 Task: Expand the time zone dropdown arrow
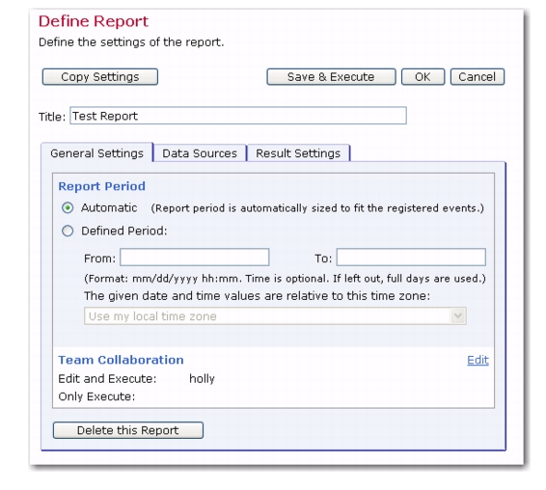tap(458, 315)
